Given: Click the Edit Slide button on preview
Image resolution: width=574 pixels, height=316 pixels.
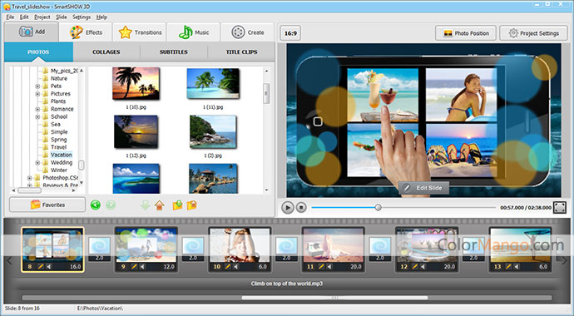Looking at the screenshot, I should 423,188.
